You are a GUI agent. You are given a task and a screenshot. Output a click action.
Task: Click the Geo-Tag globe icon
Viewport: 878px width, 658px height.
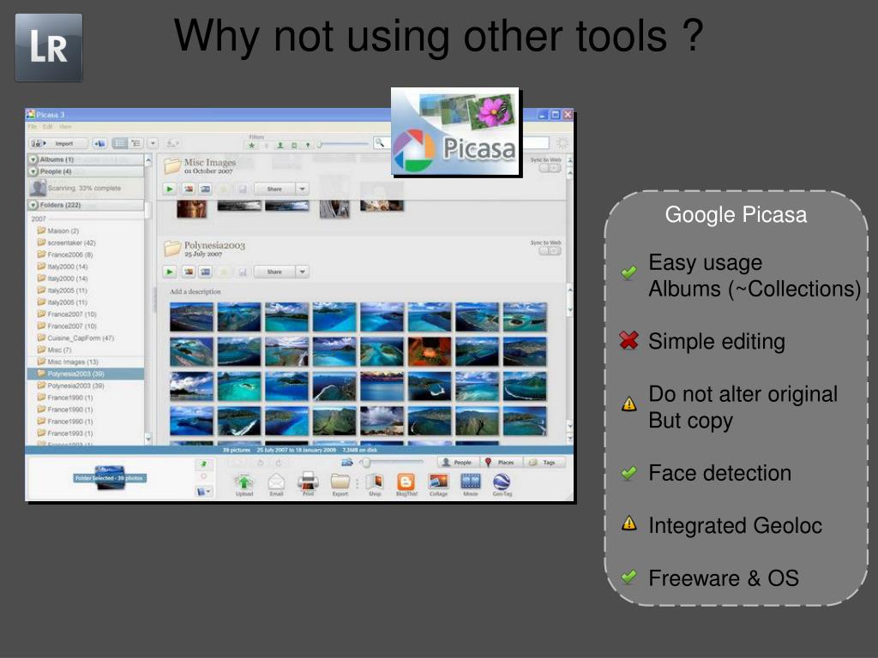tap(502, 482)
